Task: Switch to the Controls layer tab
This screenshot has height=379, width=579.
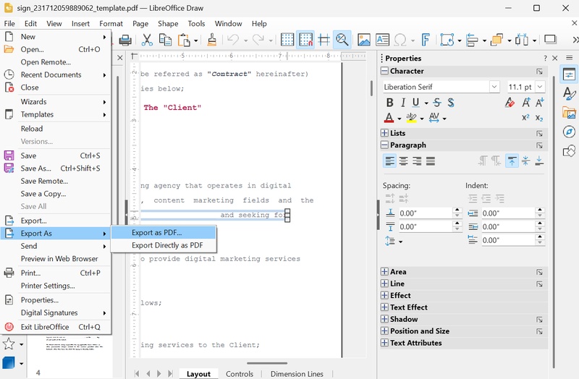Action: coord(240,374)
